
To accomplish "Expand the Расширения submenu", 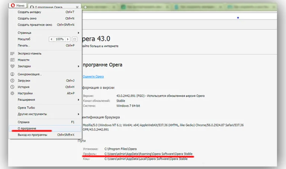I will point(45,100).
